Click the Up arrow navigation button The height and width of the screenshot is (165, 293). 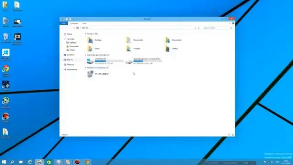[x=74, y=28]
